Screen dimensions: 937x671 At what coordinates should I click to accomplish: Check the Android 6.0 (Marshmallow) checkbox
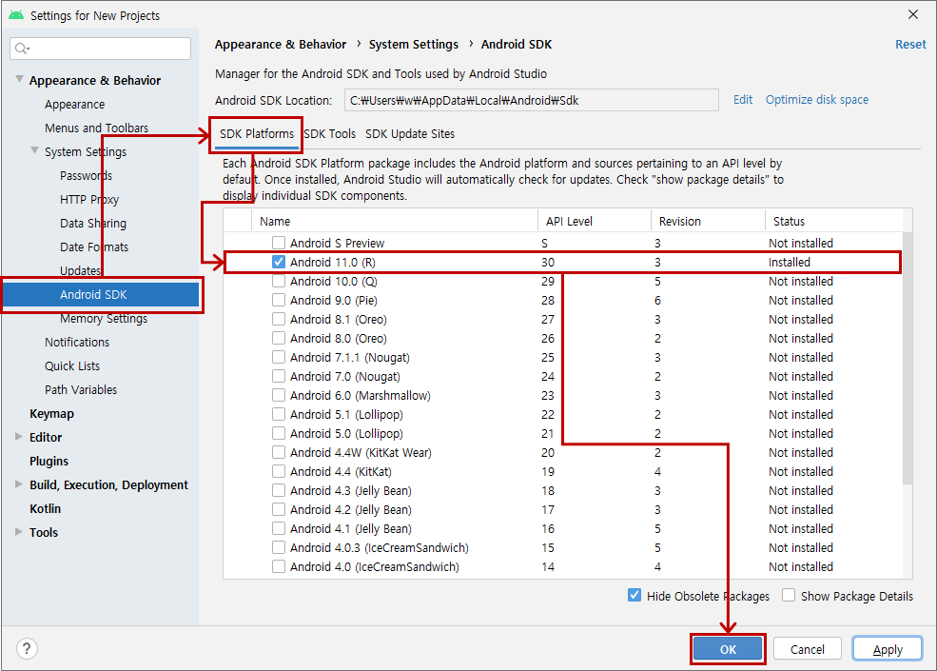(x=279, y=395)
